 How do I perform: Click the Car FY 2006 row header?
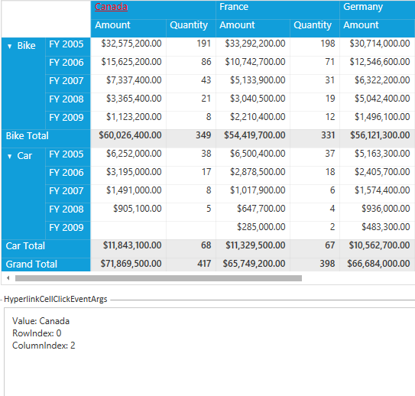[68, 175]
